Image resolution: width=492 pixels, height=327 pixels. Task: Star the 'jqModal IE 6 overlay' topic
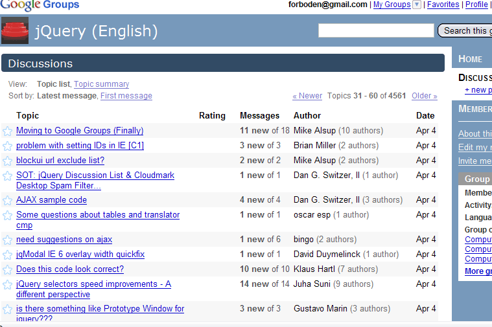7,255
